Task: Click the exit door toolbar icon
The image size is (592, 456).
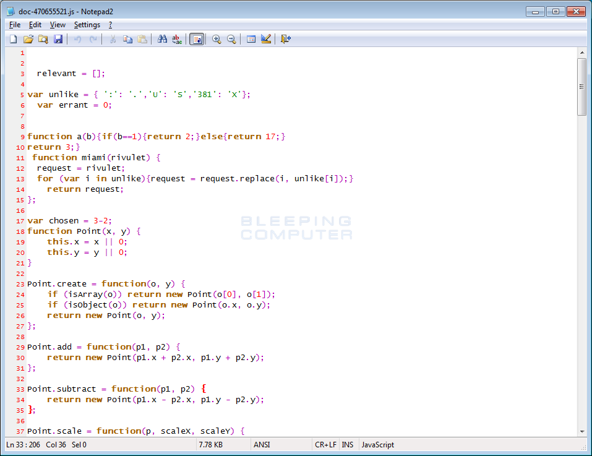Action: [x=285, y=39]
